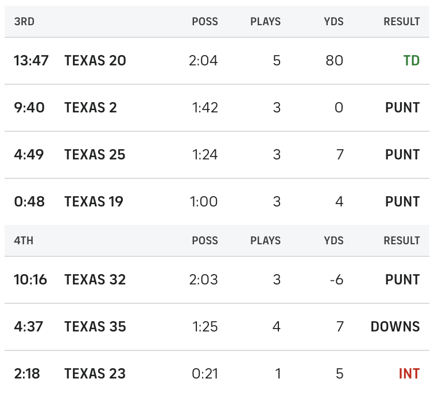
Task: Click the 2:04 possession time
Action: click(x=203, y=61)
